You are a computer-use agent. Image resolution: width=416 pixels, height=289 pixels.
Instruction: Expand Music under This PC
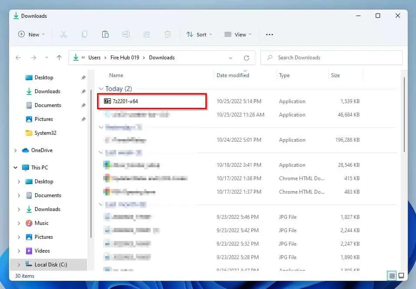[19, 223]
